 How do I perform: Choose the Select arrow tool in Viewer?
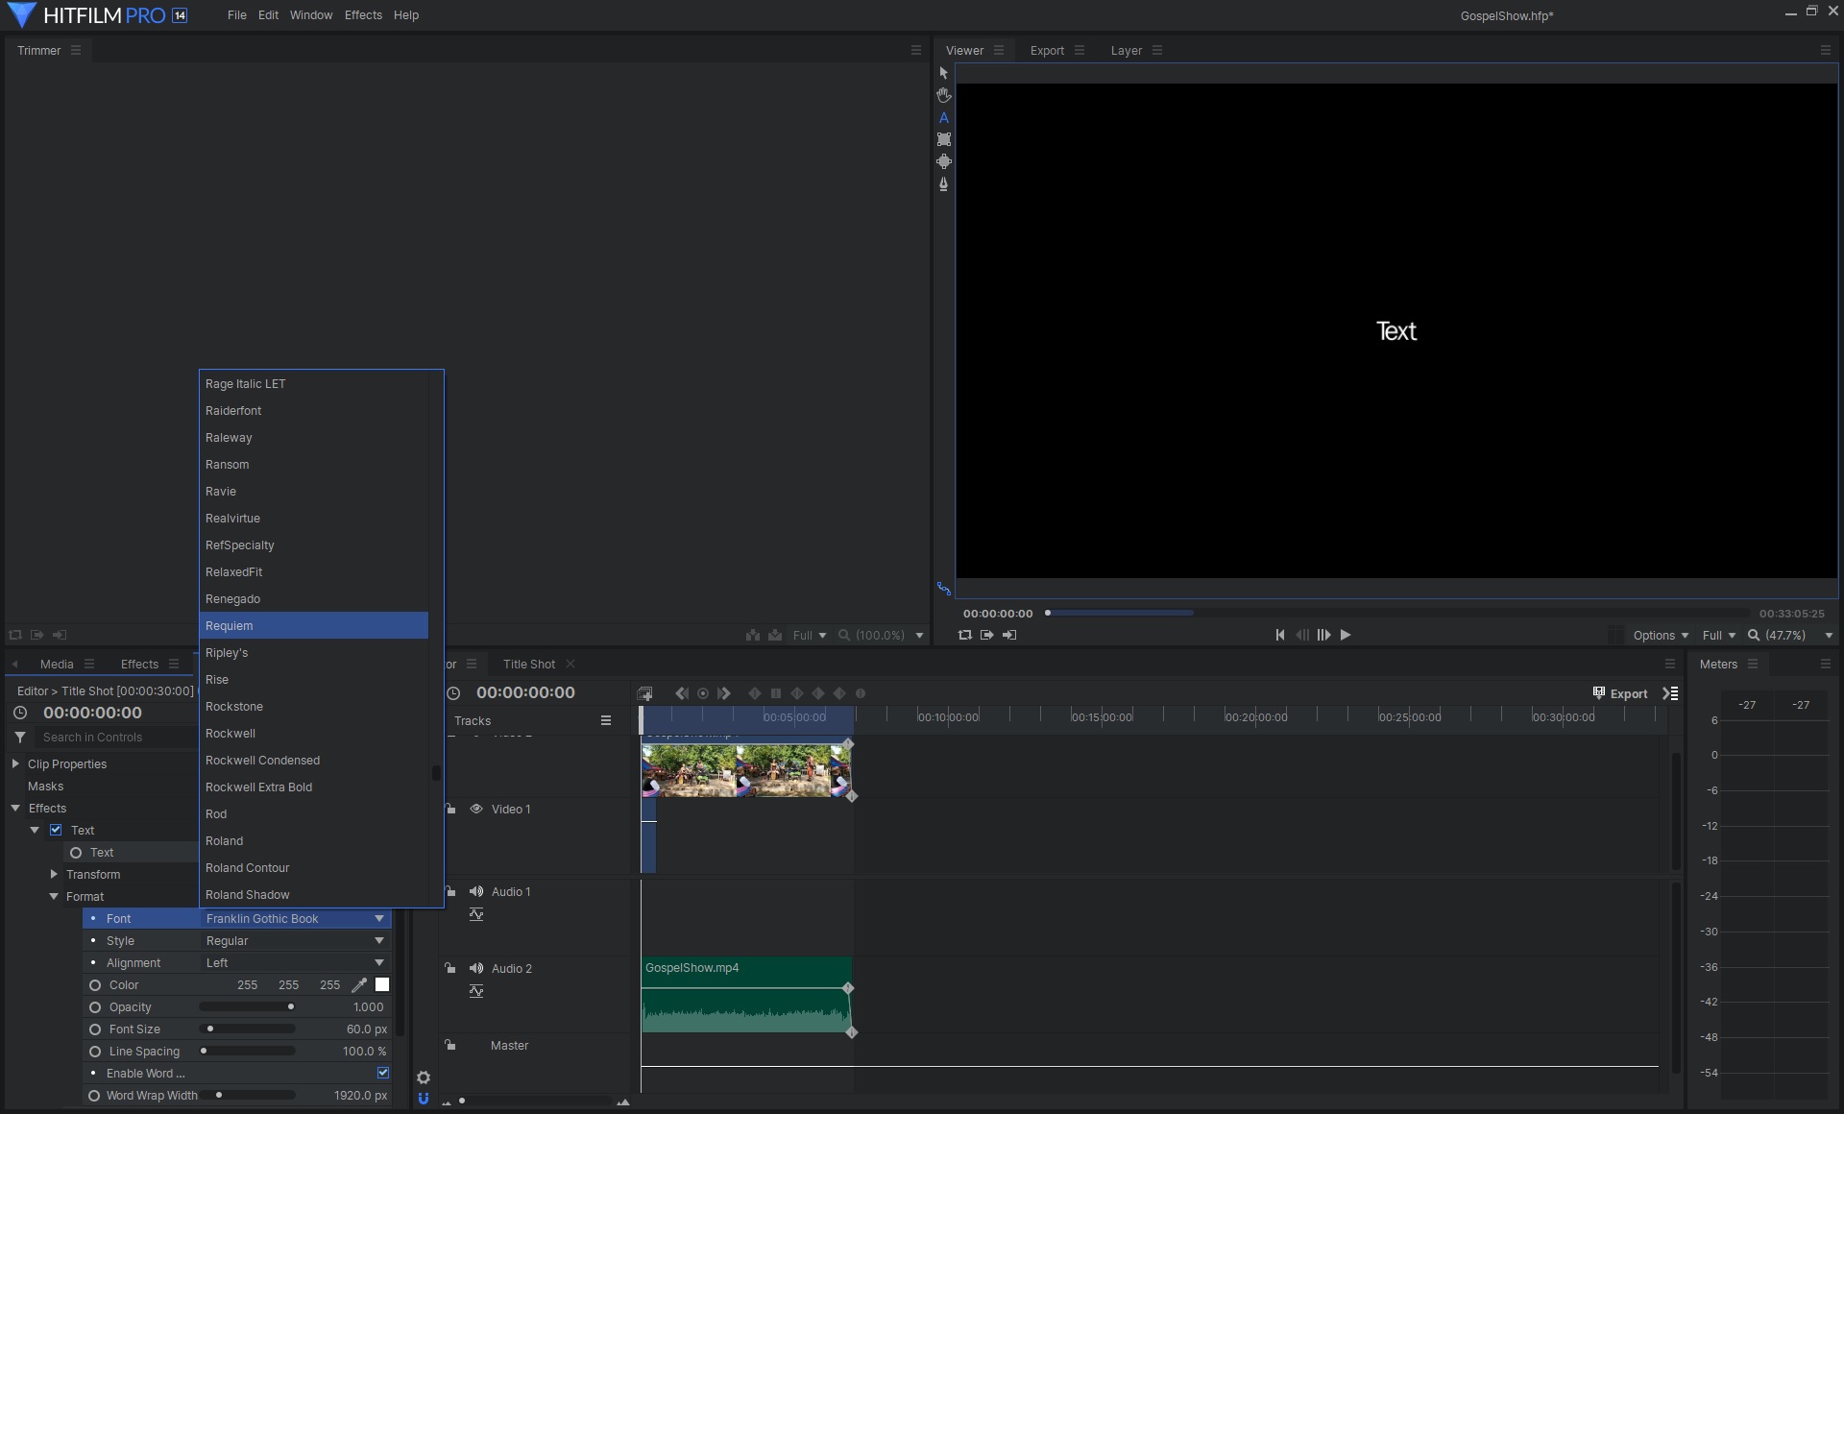click(x=943, y=73)
